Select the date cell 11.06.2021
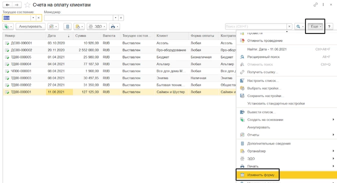The width and height of the screenshot is (337, 183). click(59, 92)
